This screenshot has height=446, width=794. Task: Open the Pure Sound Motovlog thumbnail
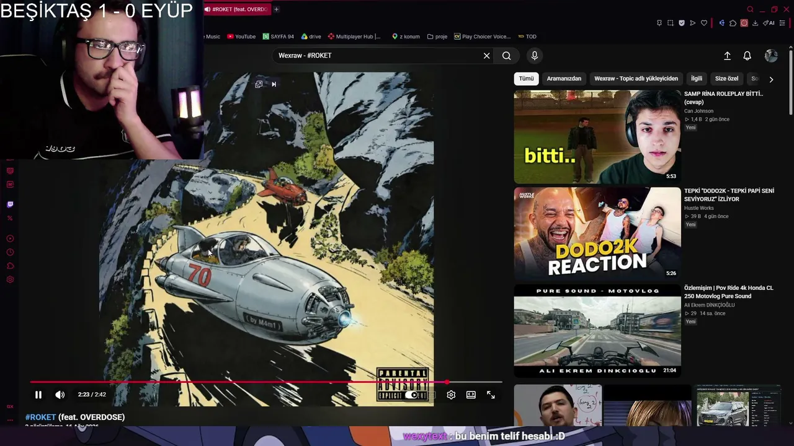(597, 331)
